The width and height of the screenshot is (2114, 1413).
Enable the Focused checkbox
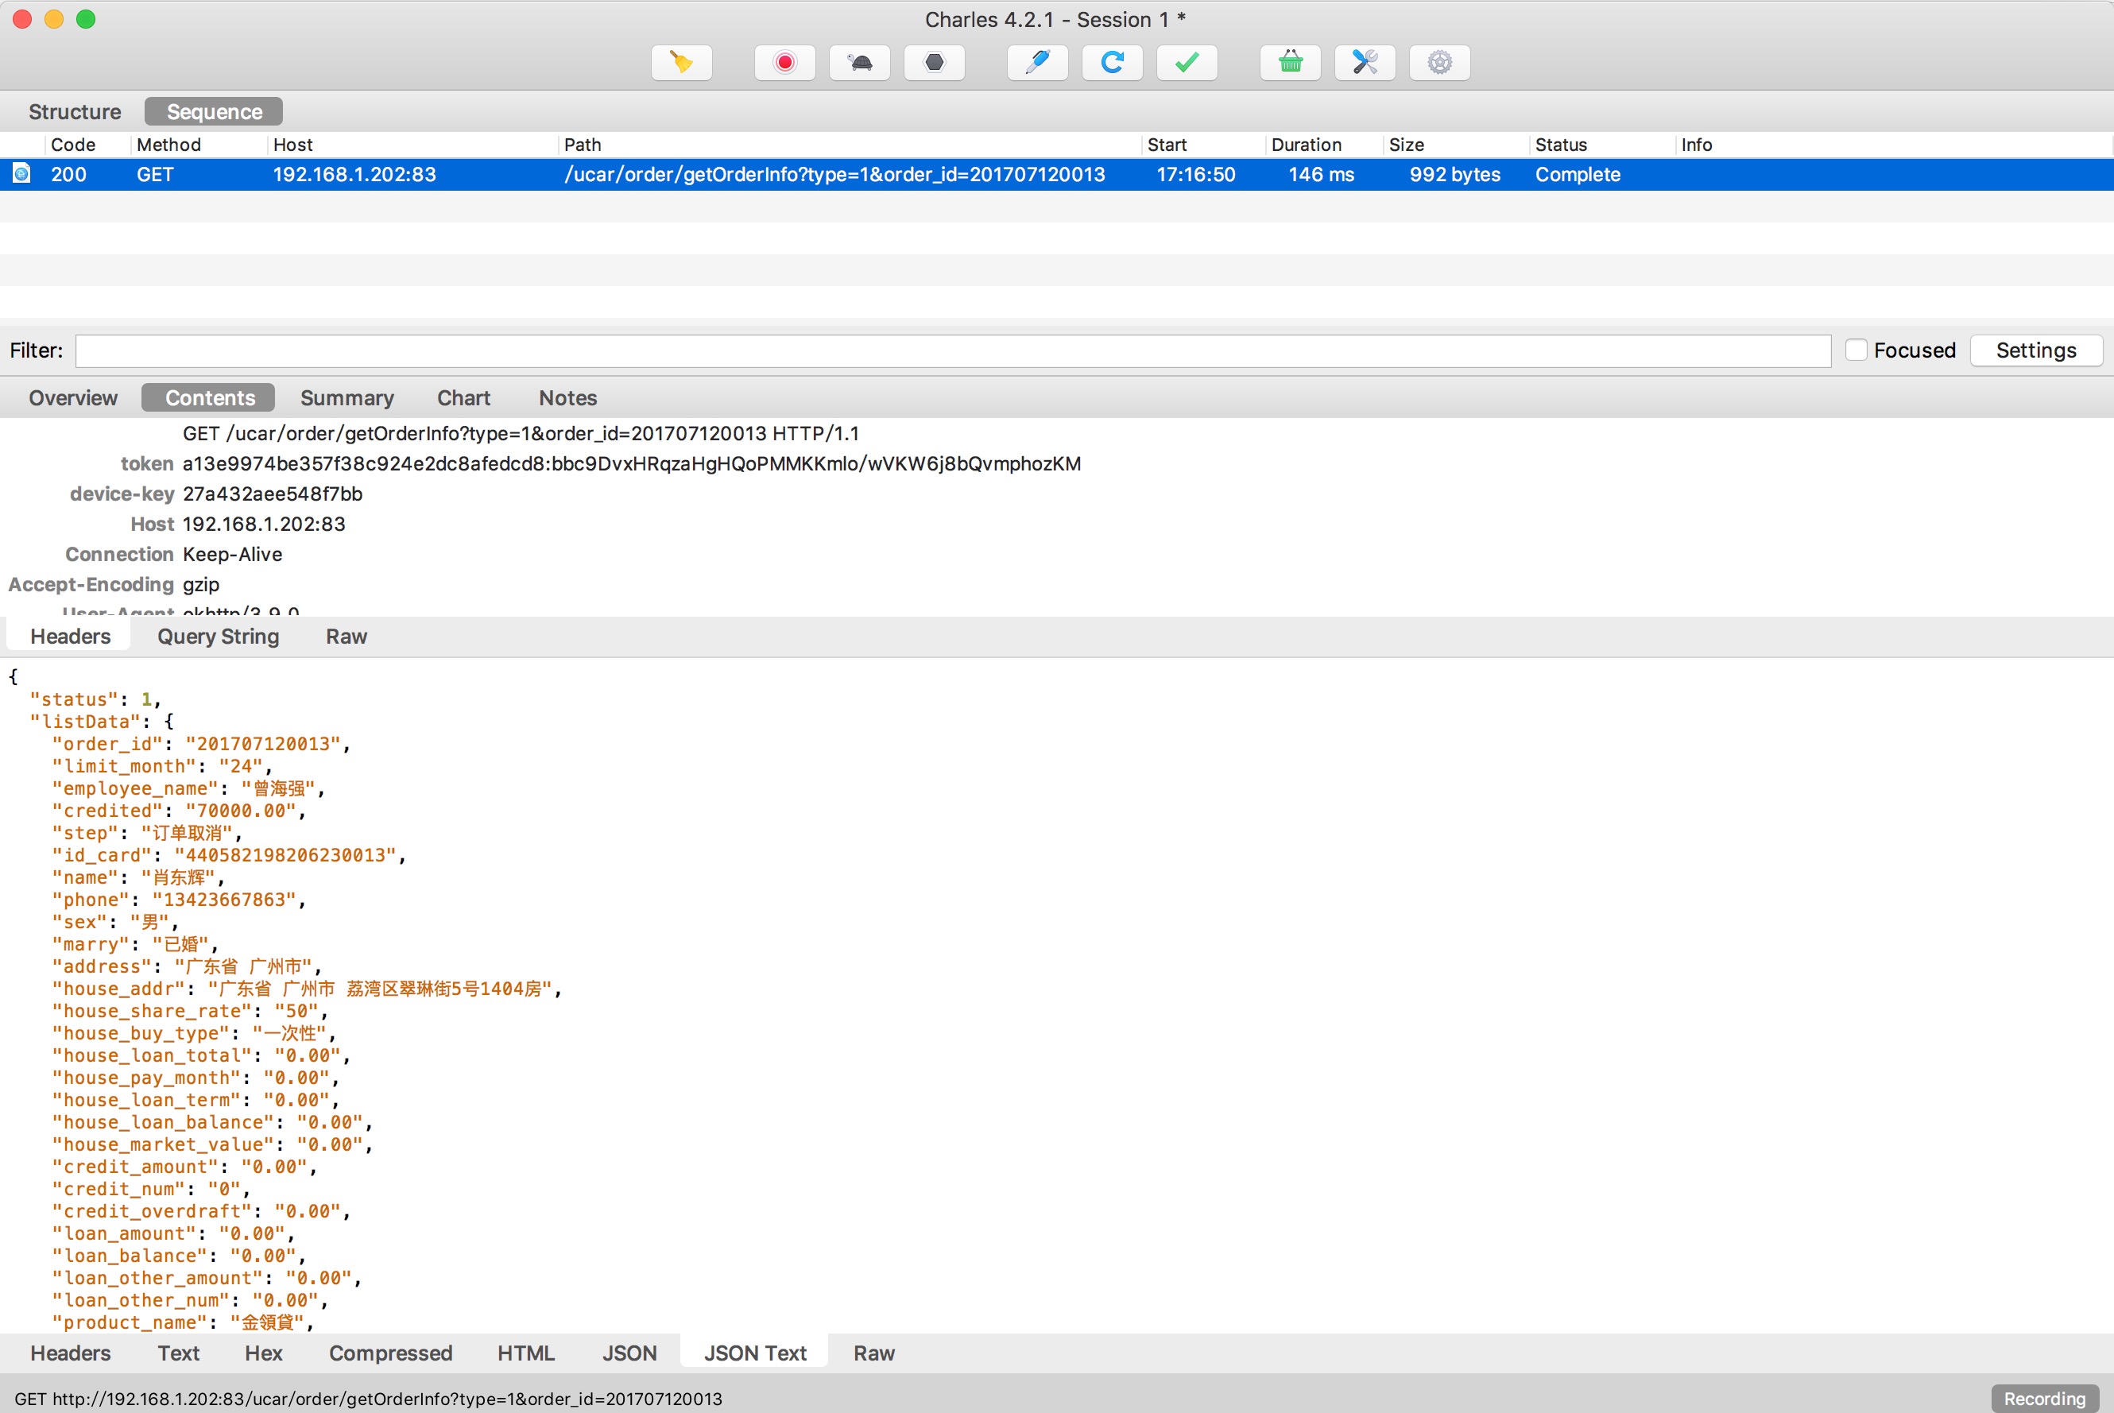click(x=1856, y=350)
